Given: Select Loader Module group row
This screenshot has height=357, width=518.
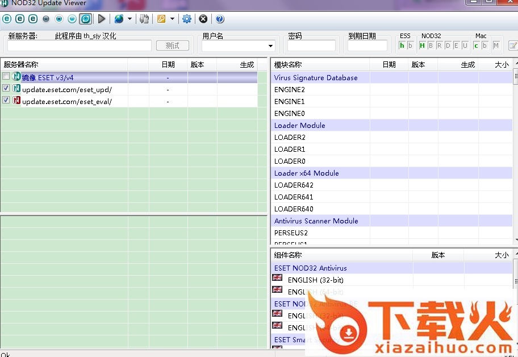Looking at the screenshot, I should point(391,125).
